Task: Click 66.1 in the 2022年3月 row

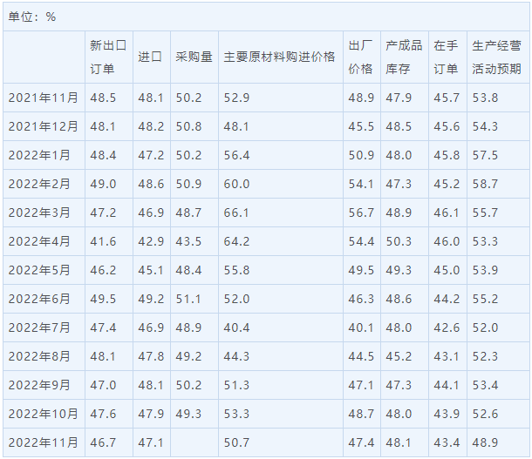Action: pos(236,213)
